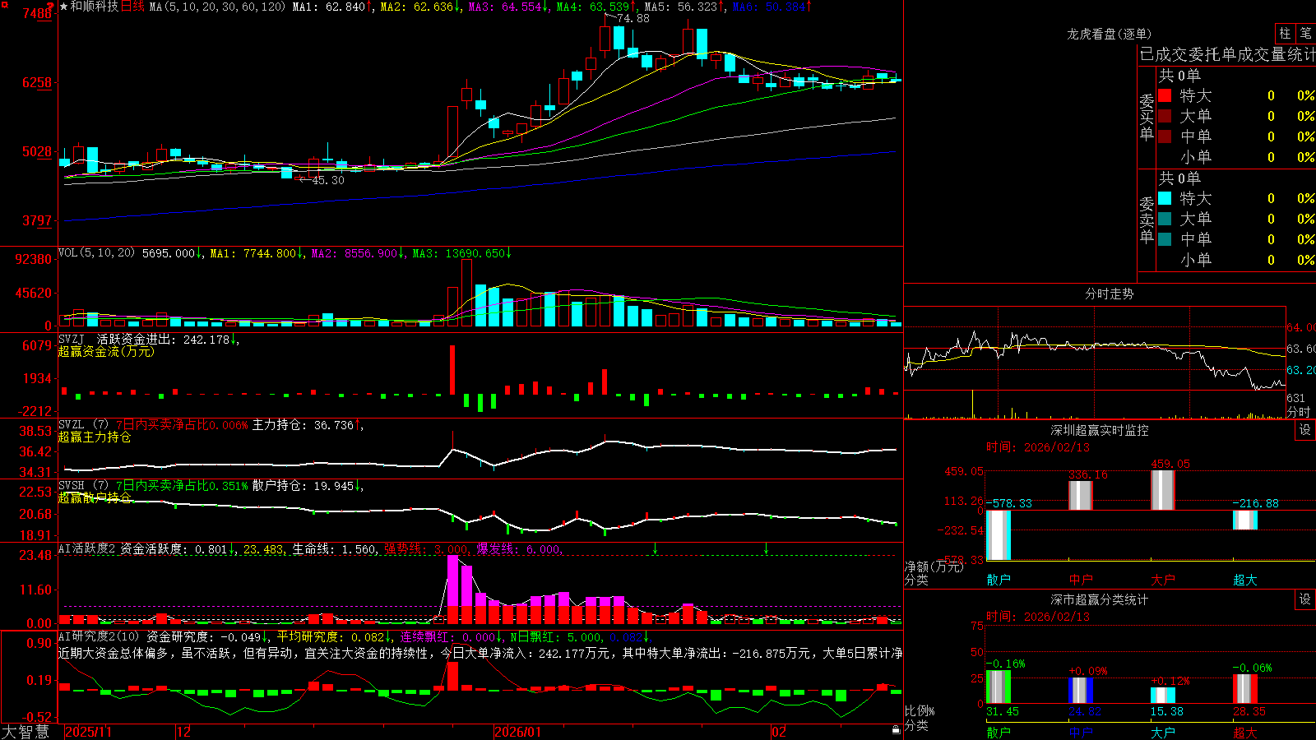1316x740 pixels.
Task: Click the 12 month timeline marker
Action: click(x=183, y=732)
